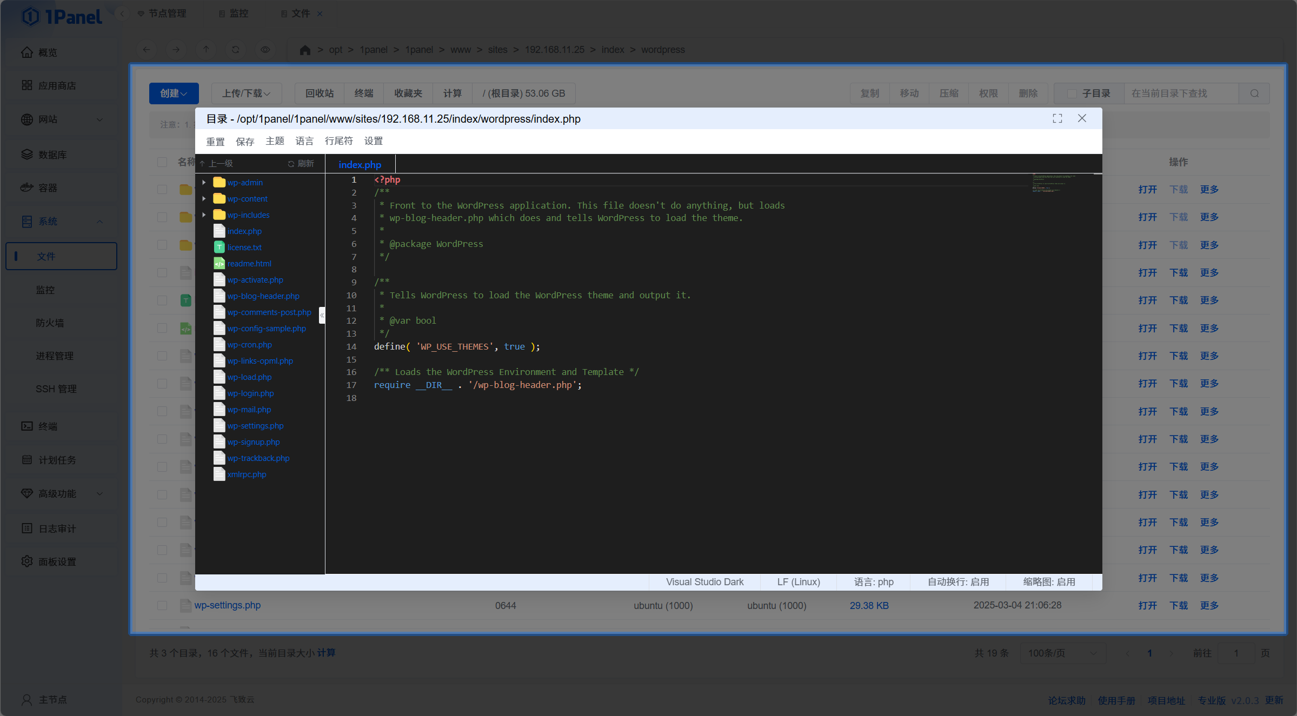Click the collapse handle beside the file tree
The width and height of the screenshot is (1297, 716).
(322, 315)
